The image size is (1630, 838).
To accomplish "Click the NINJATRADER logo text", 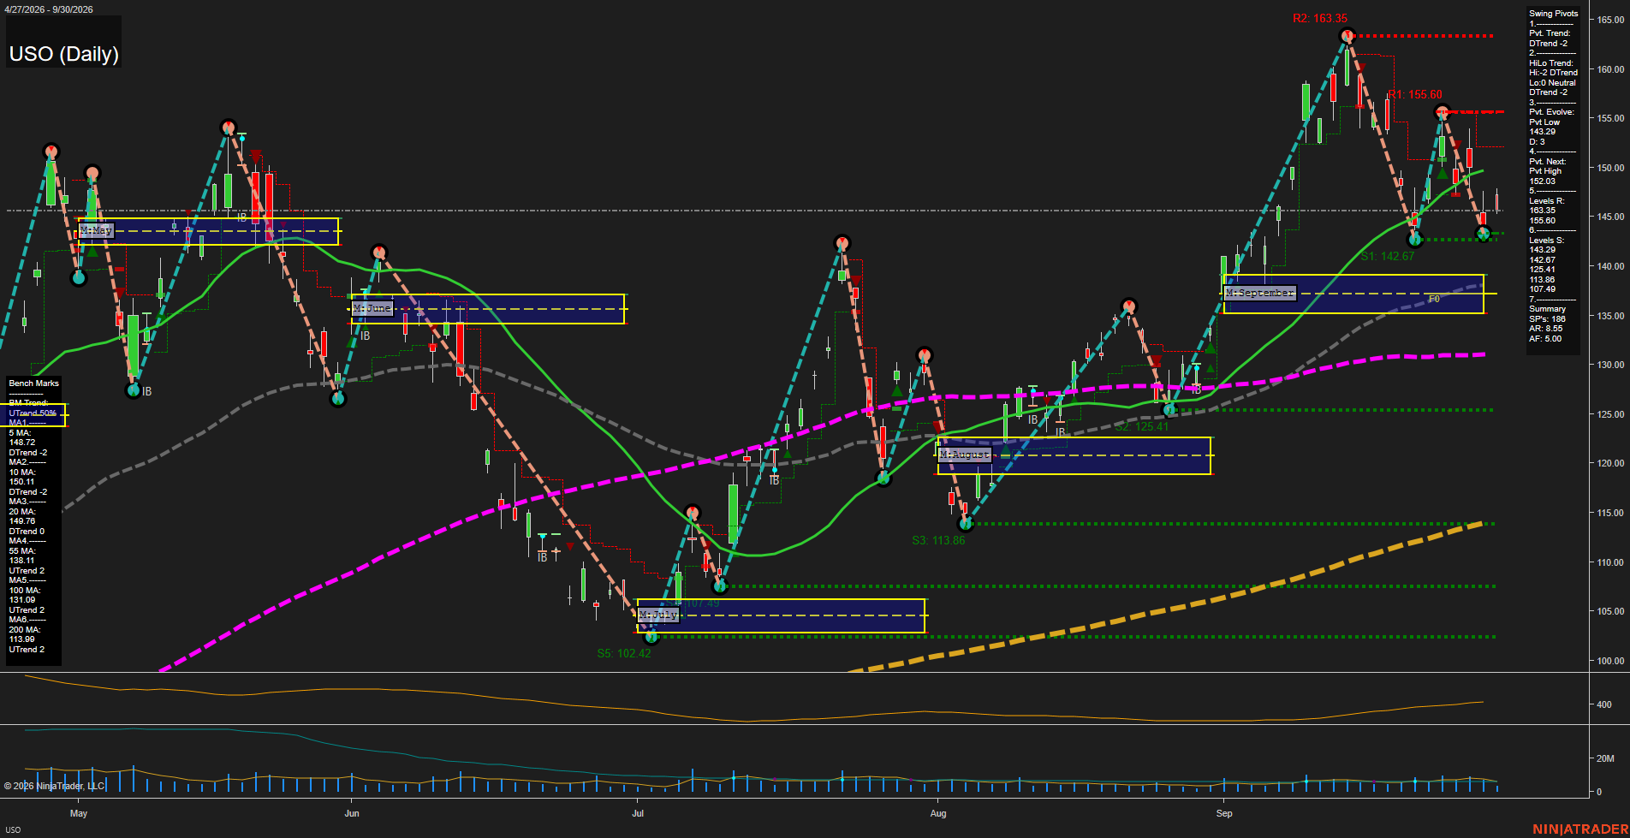I will coord(1580,829).
